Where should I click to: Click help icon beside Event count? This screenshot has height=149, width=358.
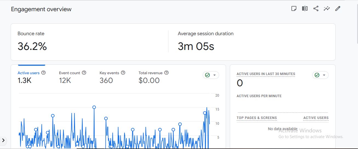pyautogui.click(x=84, y=73)
